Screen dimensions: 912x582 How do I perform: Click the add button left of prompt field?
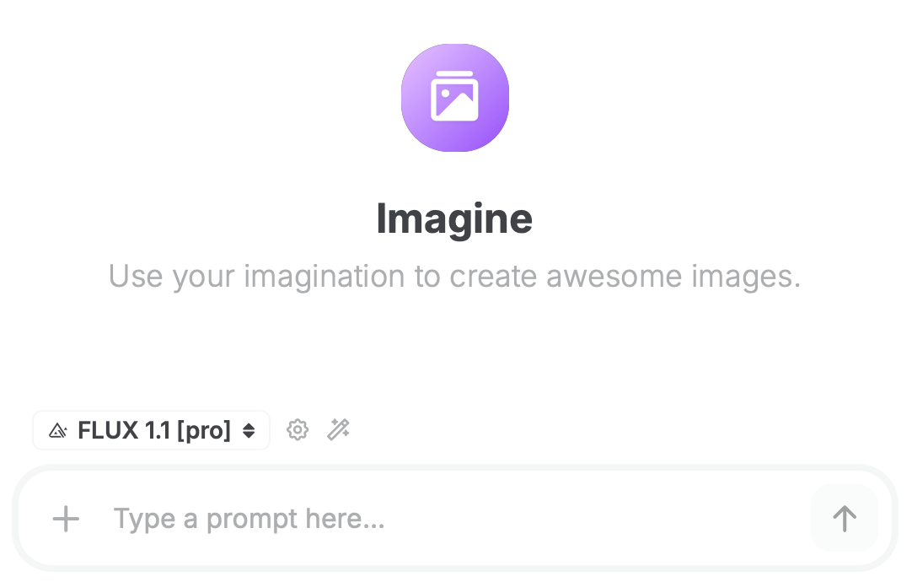(66, 519)
